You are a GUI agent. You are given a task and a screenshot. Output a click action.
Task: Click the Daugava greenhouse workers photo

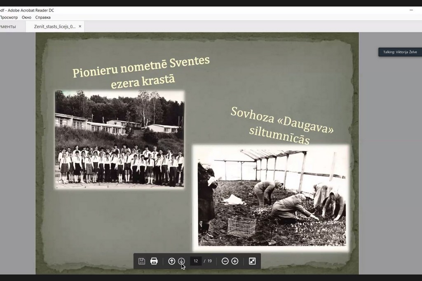click(x=271, y=195)
